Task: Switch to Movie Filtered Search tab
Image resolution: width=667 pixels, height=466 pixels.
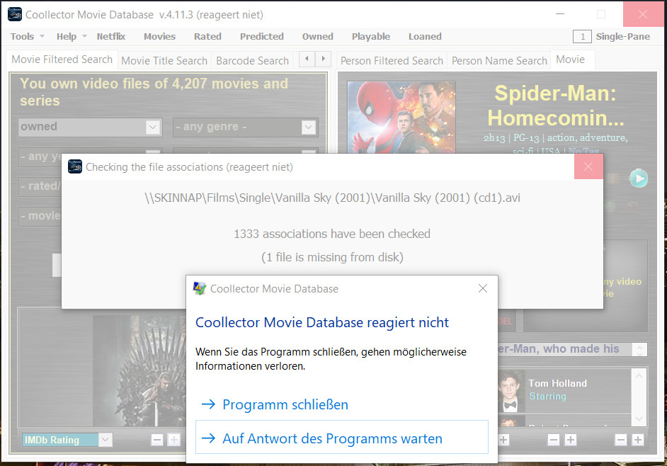Action: point(62,59)
